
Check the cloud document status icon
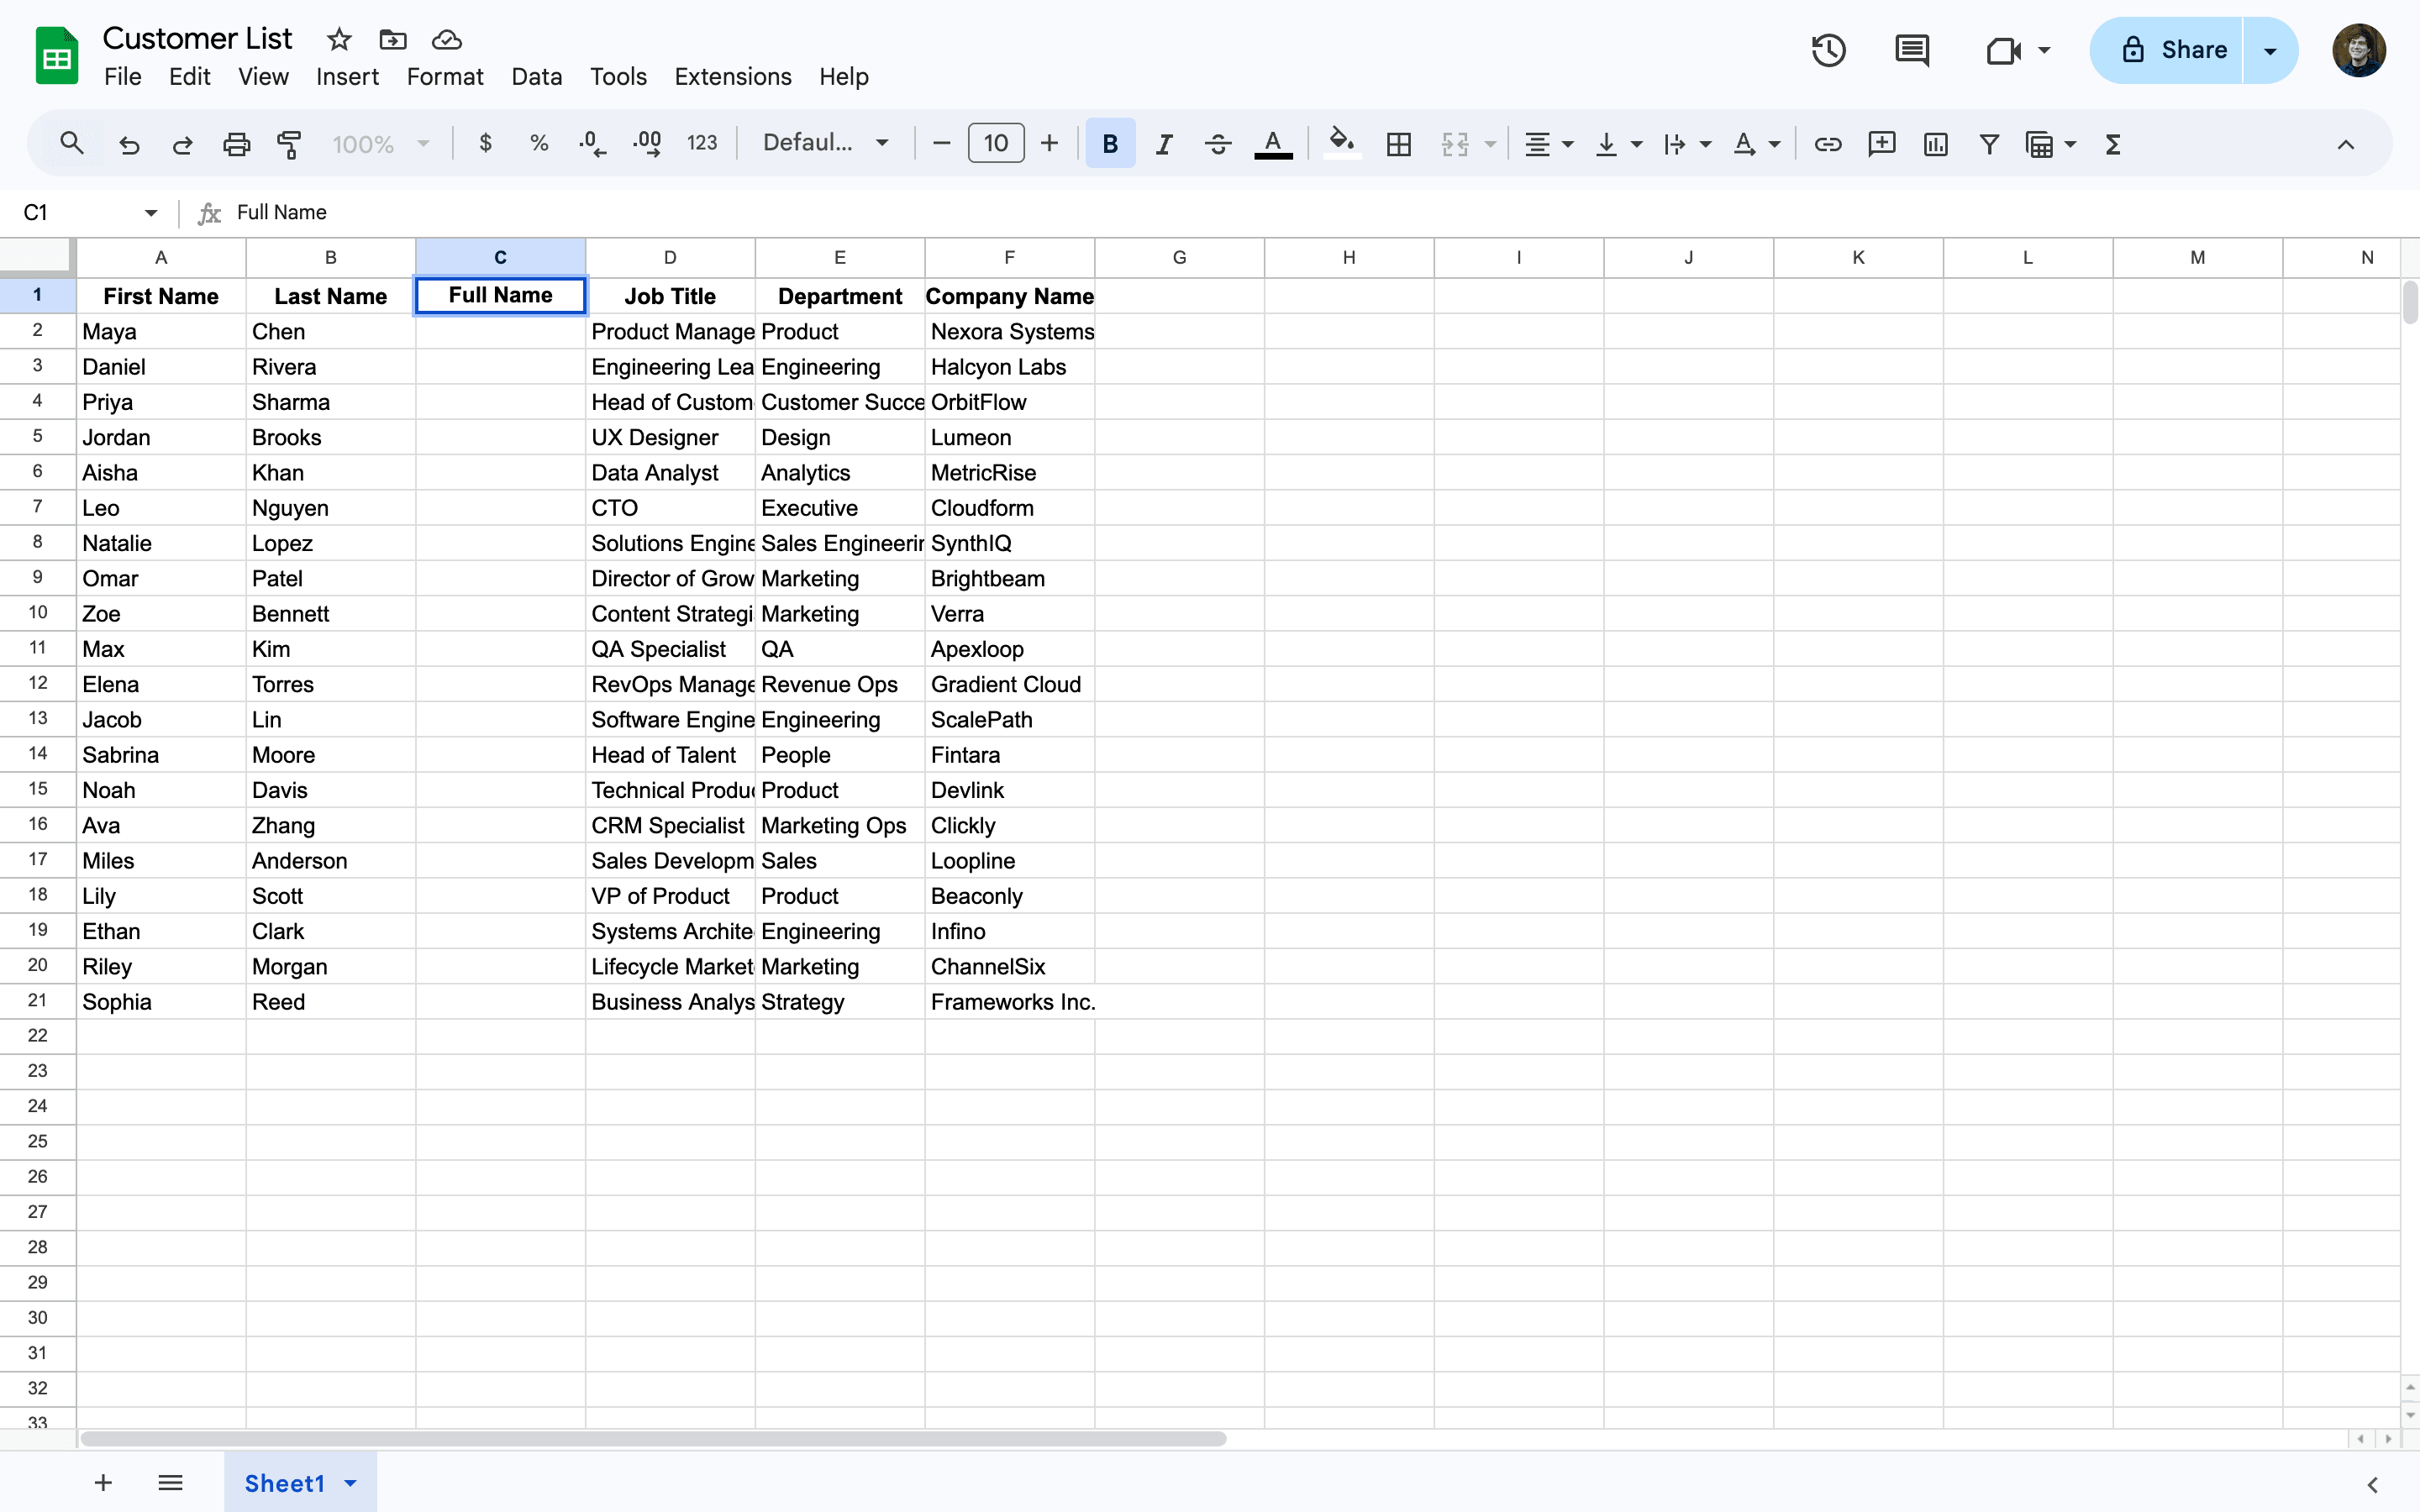coord(446,40)
